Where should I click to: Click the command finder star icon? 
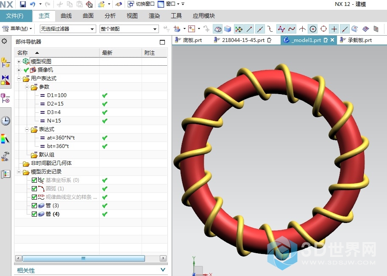[x=101, y=4]
